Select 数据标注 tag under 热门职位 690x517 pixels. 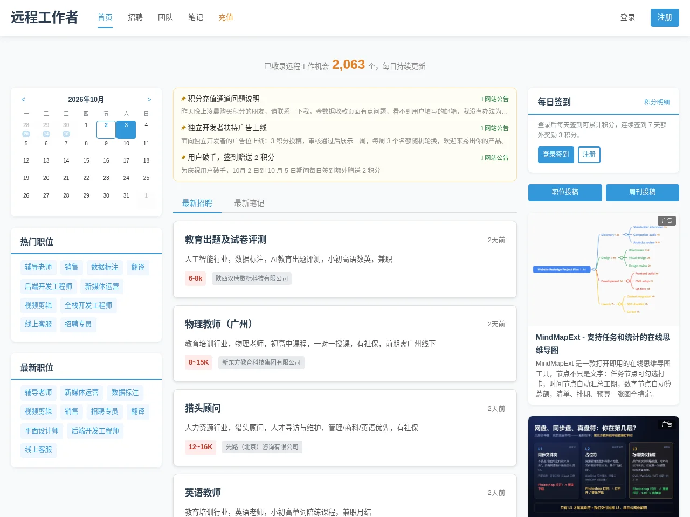(x=105, y=267)
